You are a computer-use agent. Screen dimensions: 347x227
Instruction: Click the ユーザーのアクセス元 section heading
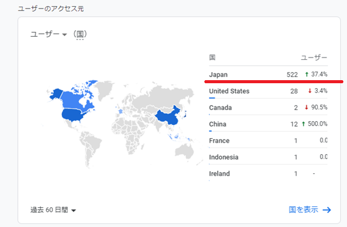(51, 9)
